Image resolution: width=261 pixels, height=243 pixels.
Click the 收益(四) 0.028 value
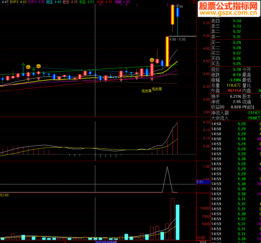pos(236,107)
